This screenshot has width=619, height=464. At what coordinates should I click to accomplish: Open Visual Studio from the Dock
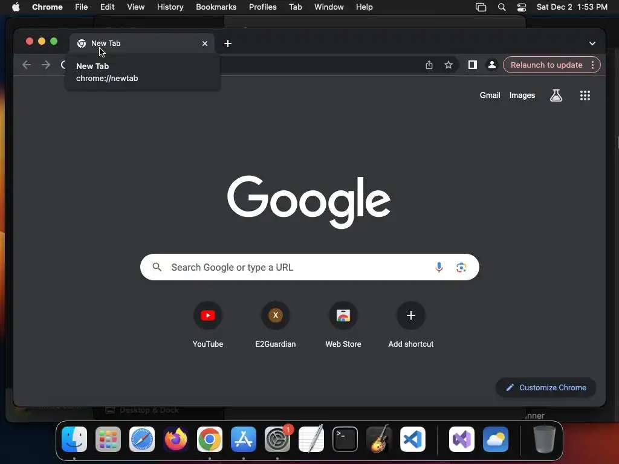point(462,439)
